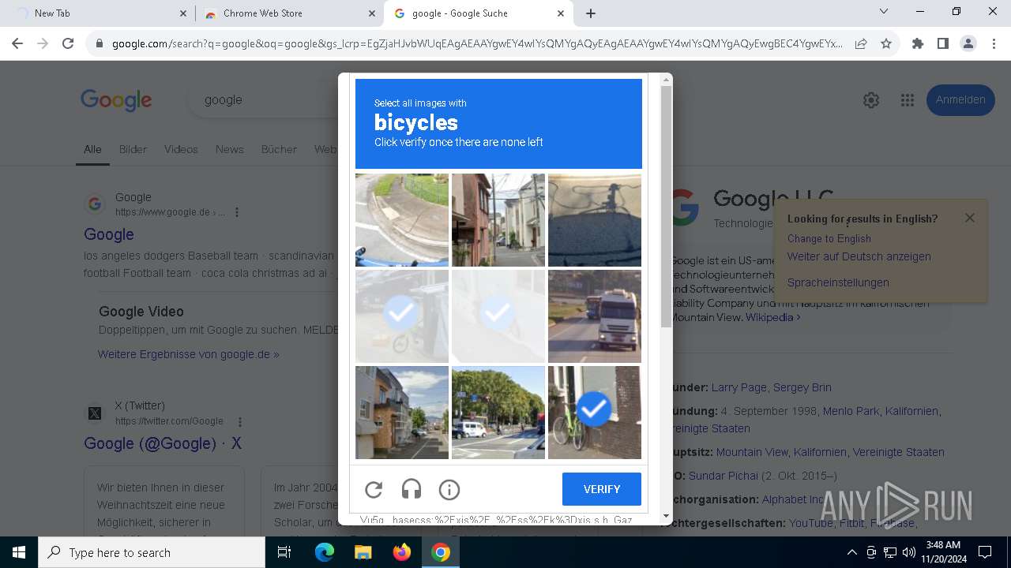The image size is (1011, 568).
Task: Open the Google result title link
Action: click(x=109, y=234)
